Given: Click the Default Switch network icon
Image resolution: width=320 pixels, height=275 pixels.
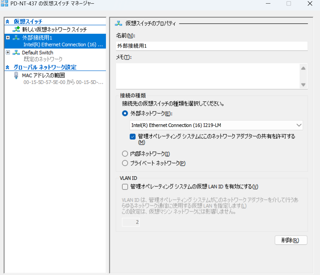Looking at the screenshot, I should 16,53.
